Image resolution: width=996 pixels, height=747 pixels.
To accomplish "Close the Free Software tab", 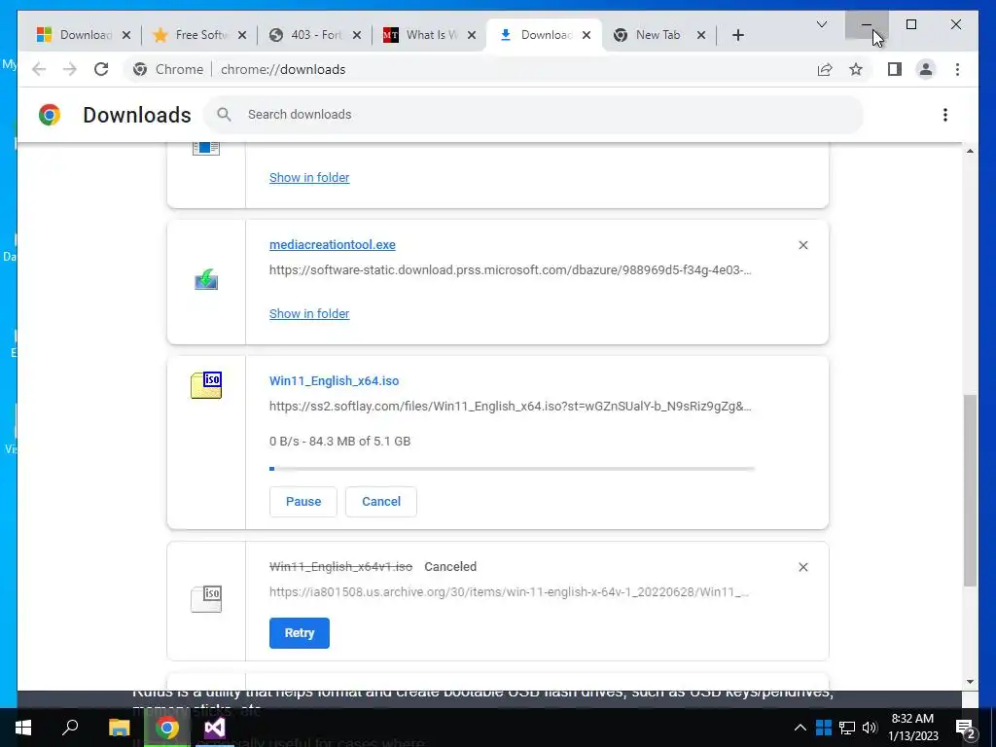I will point(241,36).
